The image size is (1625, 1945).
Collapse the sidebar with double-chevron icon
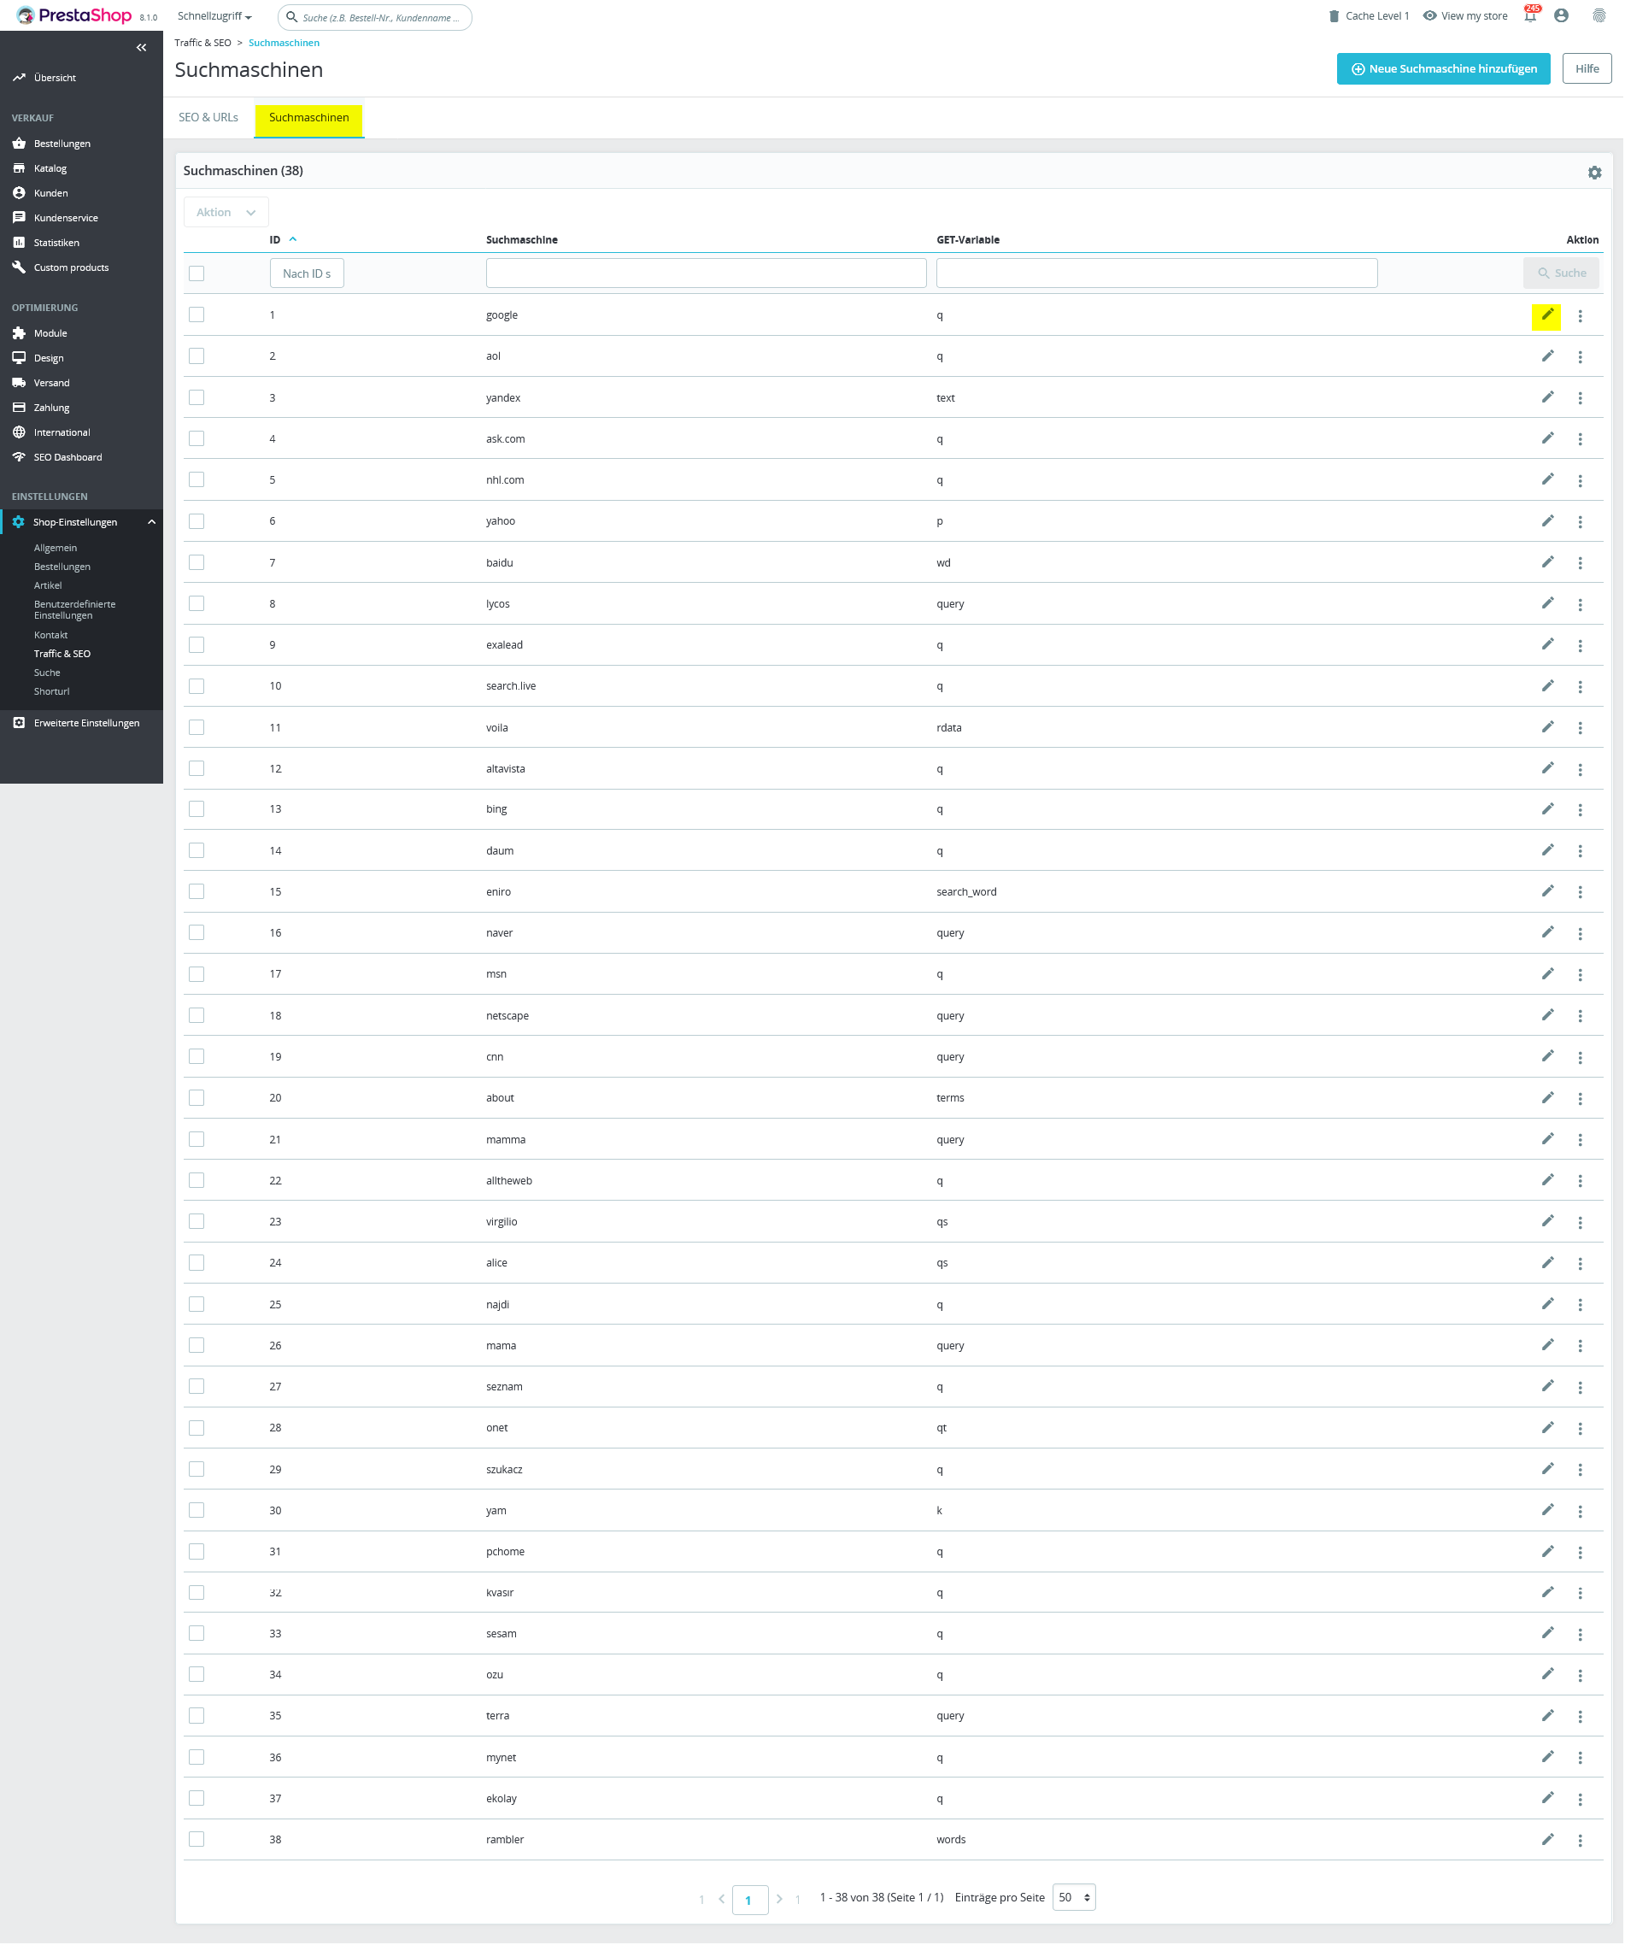click(142, 47)
